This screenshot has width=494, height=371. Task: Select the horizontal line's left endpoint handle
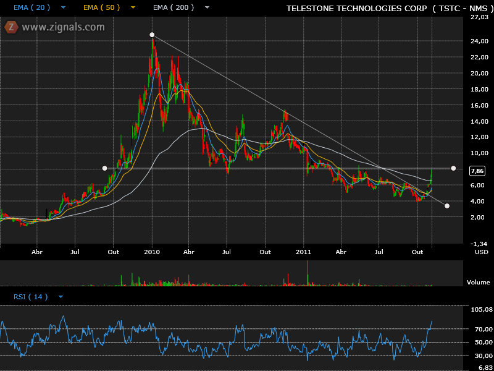tap(104, 168)
